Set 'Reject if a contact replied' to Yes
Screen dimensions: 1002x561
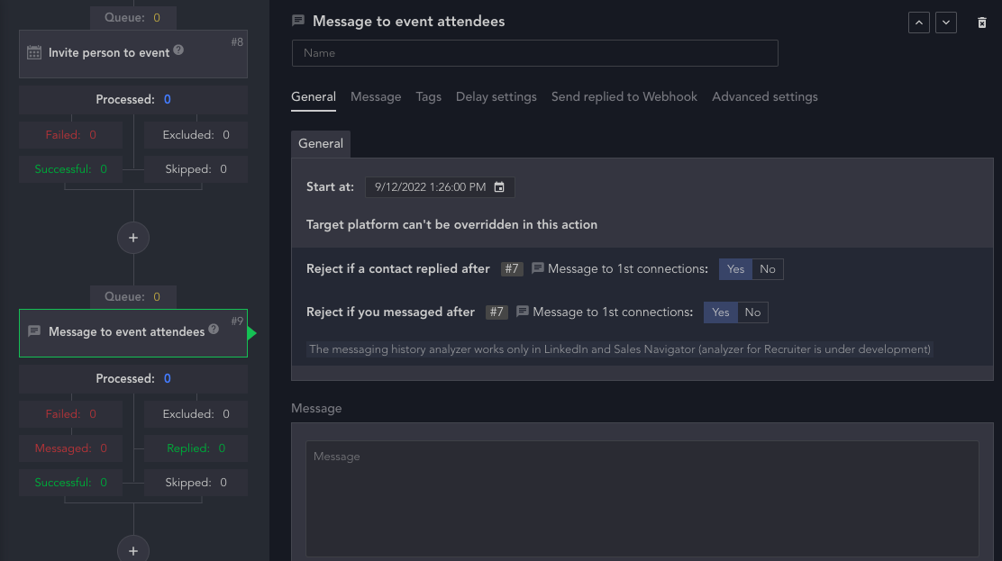click(735, 269)
